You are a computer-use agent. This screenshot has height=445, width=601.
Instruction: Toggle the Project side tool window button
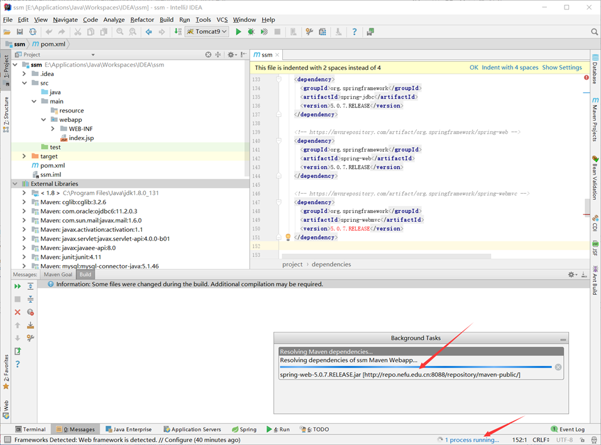pyautogui.click(x=6, y=70)
